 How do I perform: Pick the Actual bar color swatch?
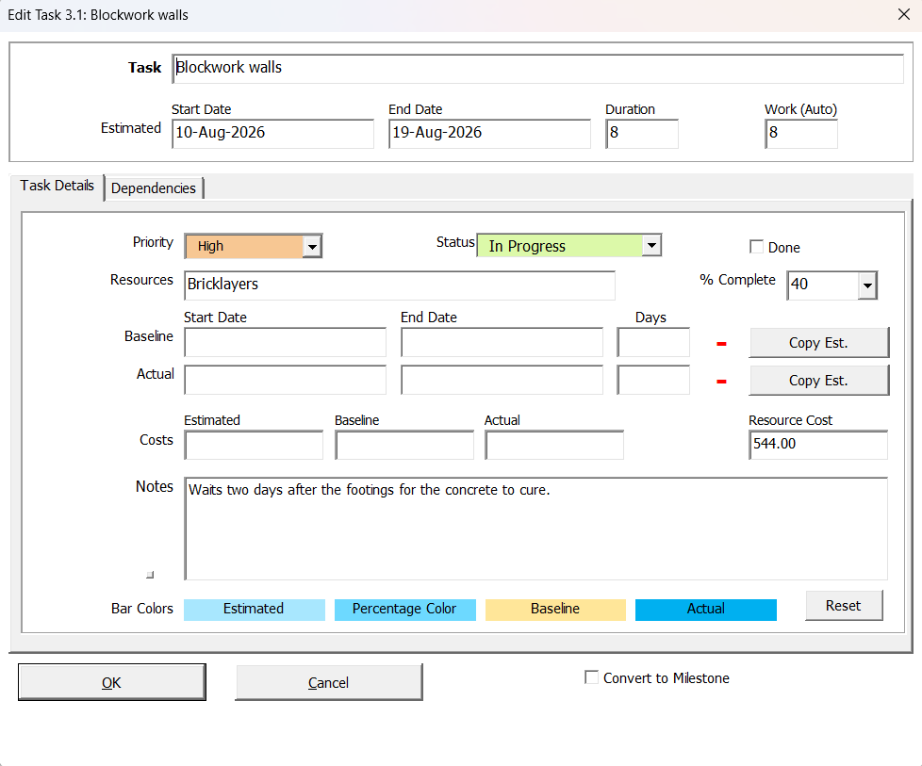tap(705, 610)
